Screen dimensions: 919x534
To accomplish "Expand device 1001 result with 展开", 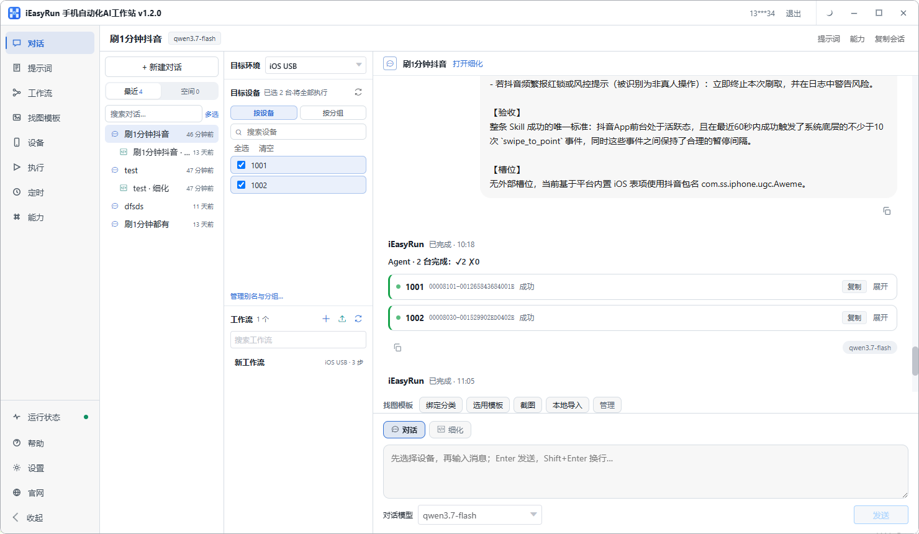I will (x=881, y=287).
